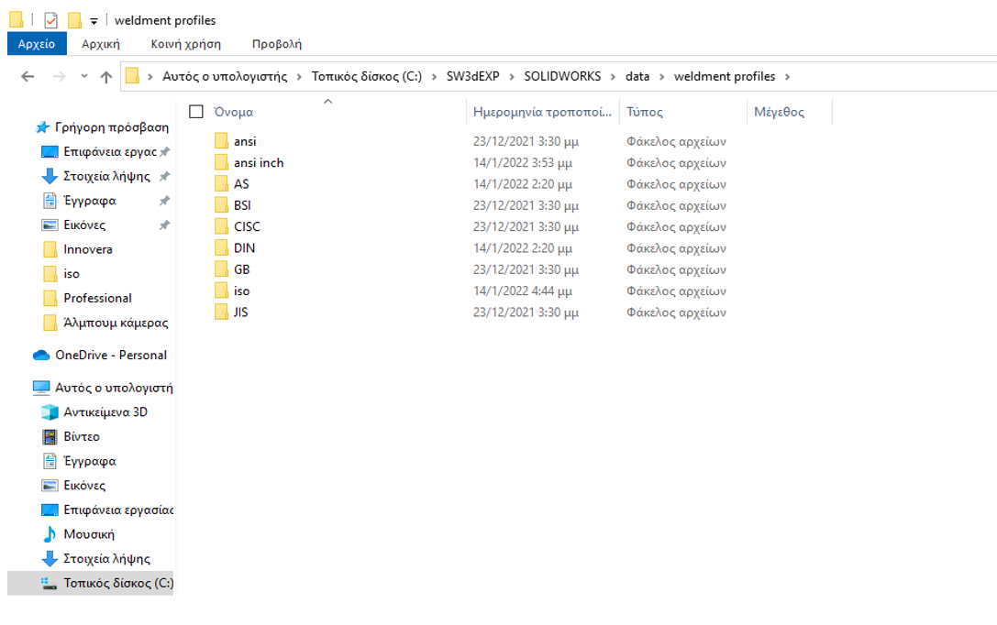This screenshot has width=997, height=625.
Task: Toggle the select all items checkbox
Action: [x=195, y=112]
